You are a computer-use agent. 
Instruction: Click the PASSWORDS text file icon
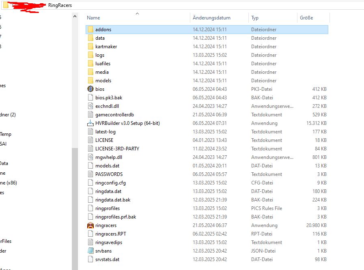(x=90, y=174)
